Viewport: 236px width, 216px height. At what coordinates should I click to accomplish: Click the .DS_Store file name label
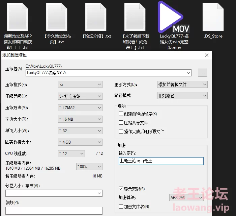click(x=213, y=36)
